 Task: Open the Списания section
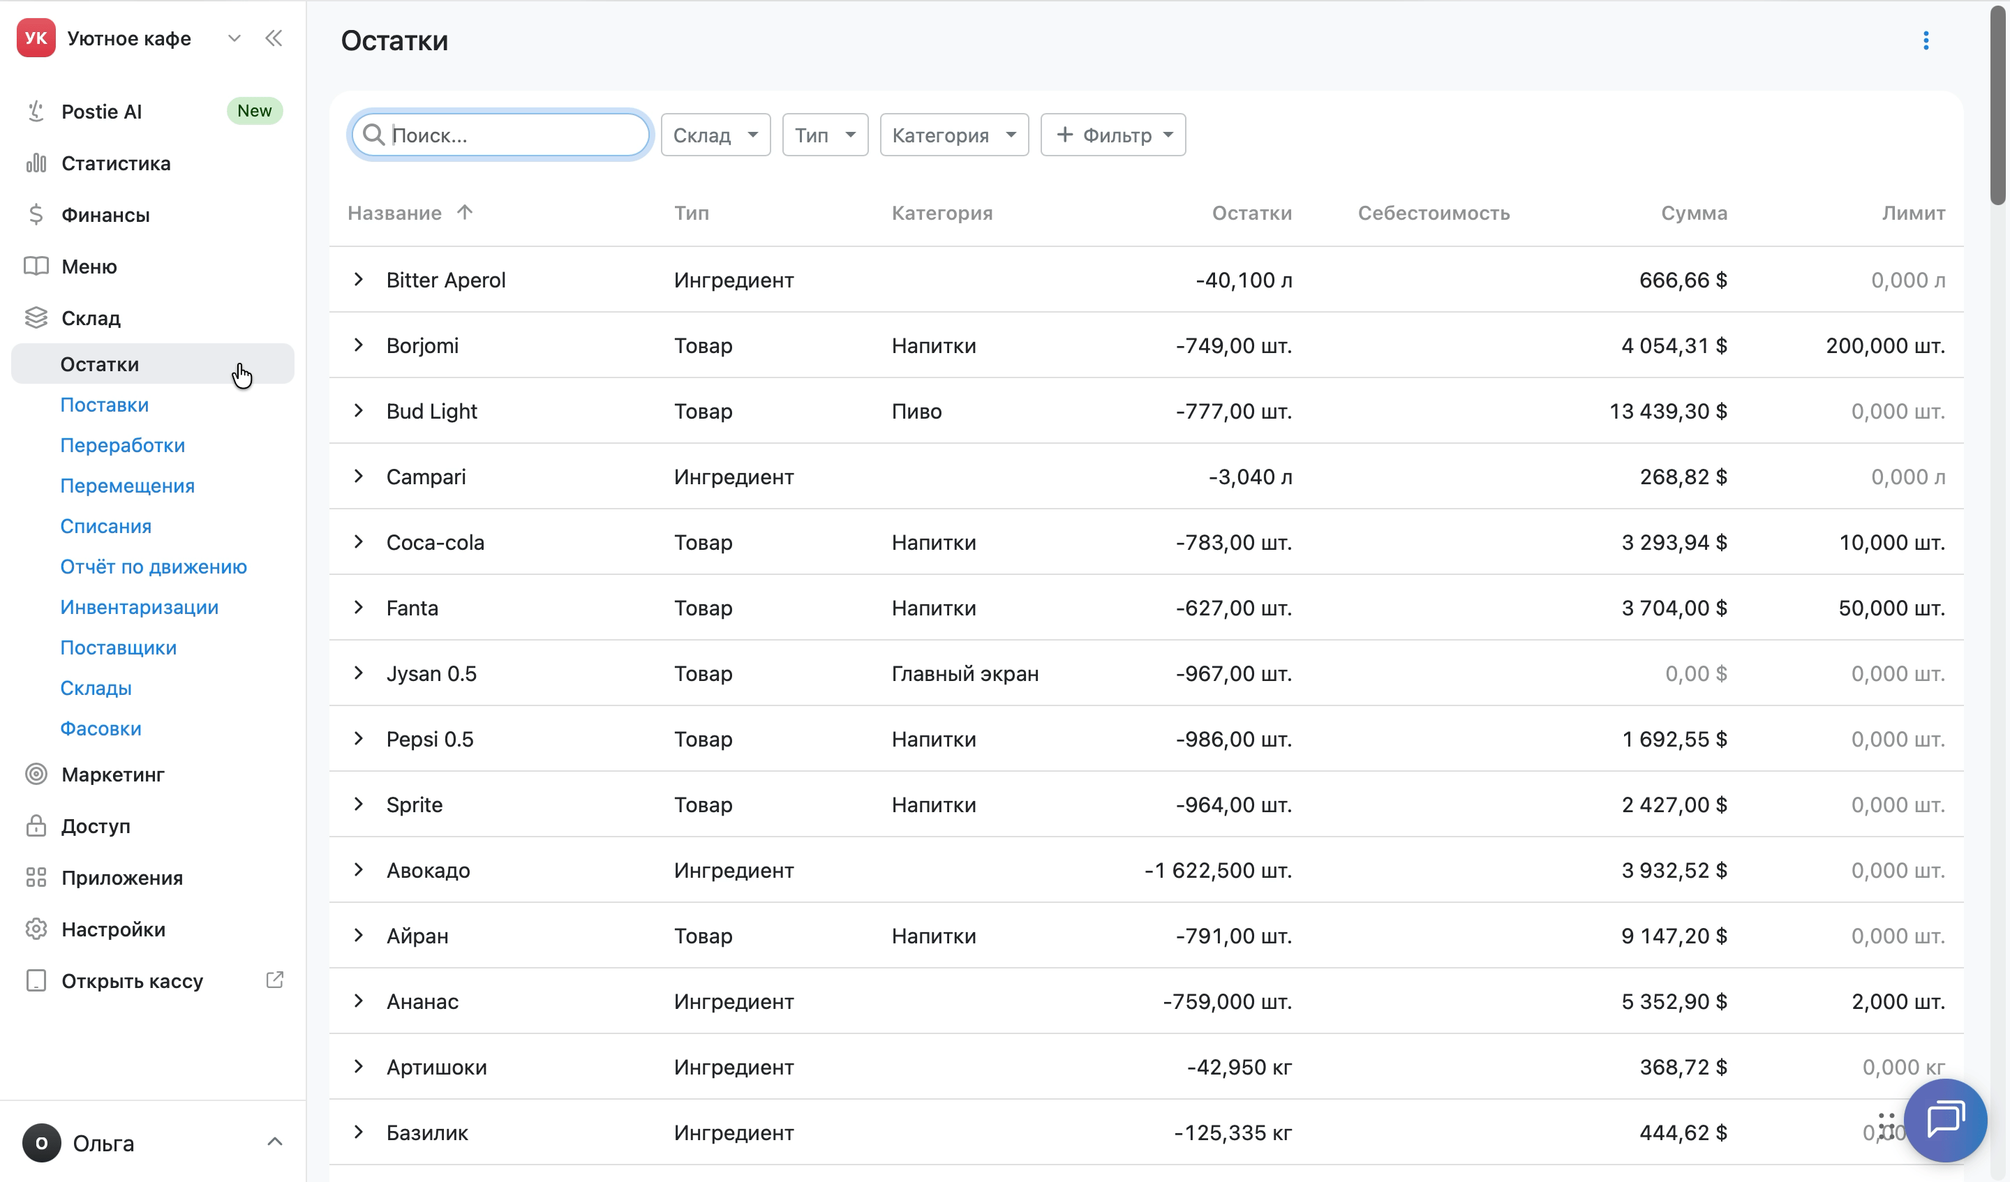pos(106,525)
